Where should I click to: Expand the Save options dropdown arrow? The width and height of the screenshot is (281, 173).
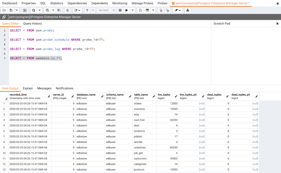[17, 10]
